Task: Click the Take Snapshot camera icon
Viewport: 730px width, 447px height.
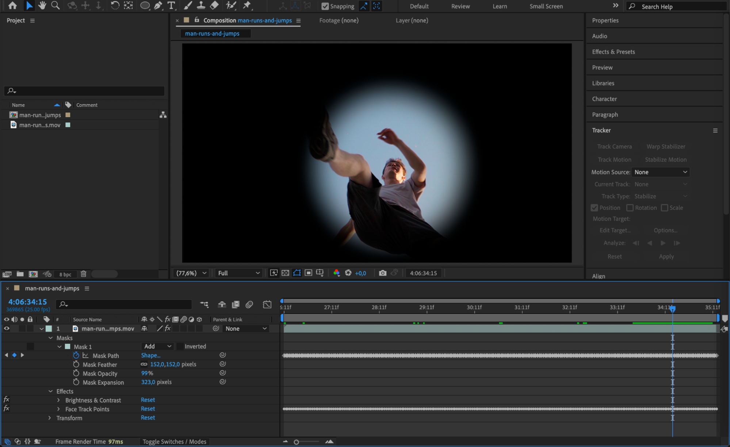Action: (x=382, y=273)
